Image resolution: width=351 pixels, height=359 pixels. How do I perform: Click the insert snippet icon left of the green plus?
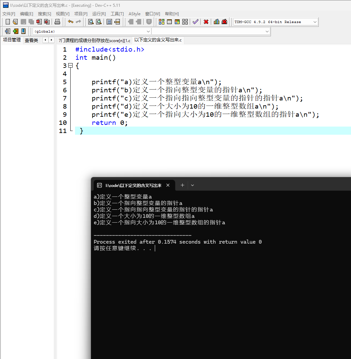7,31
